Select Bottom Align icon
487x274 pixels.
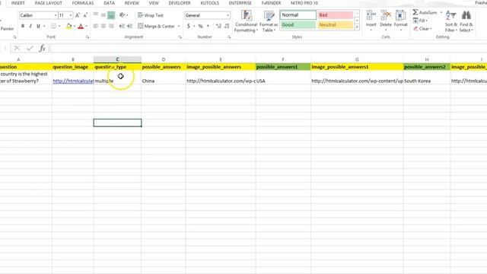111,15
